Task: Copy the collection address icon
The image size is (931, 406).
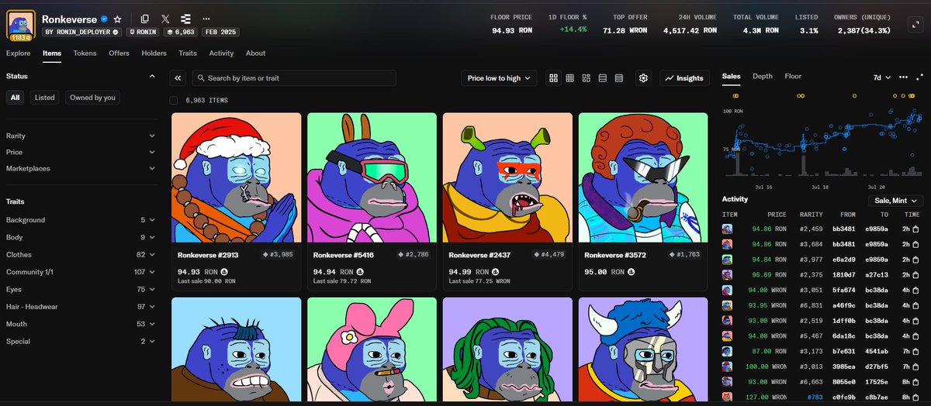Action: (x=145, y=18)
